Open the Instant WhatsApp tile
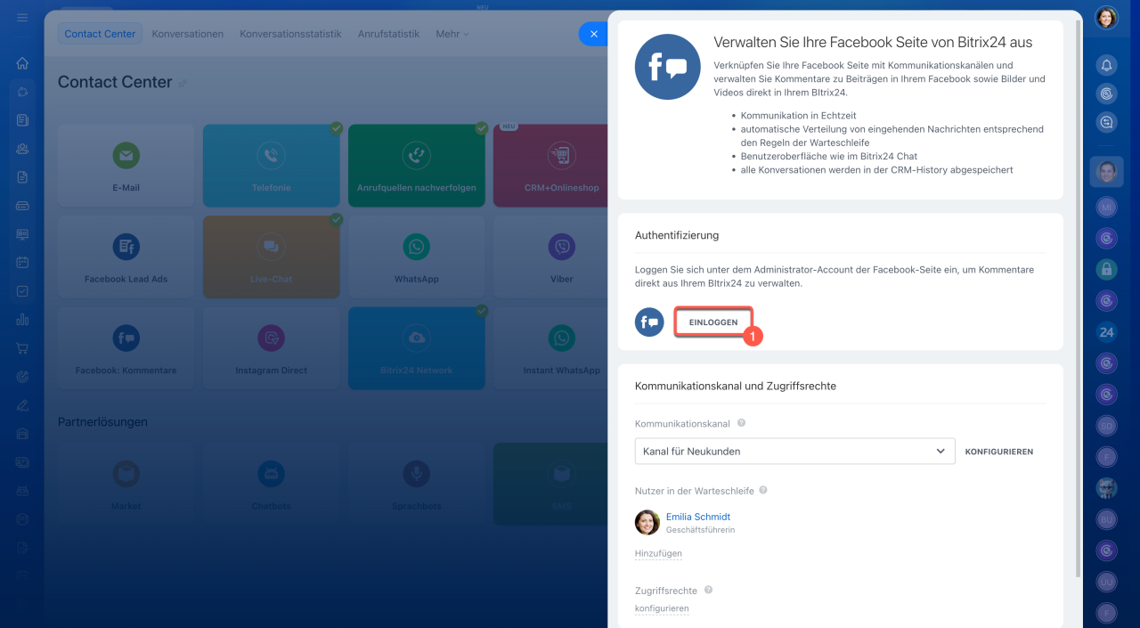The width and height of the screenshot is (1140, 628). point(550,348)
